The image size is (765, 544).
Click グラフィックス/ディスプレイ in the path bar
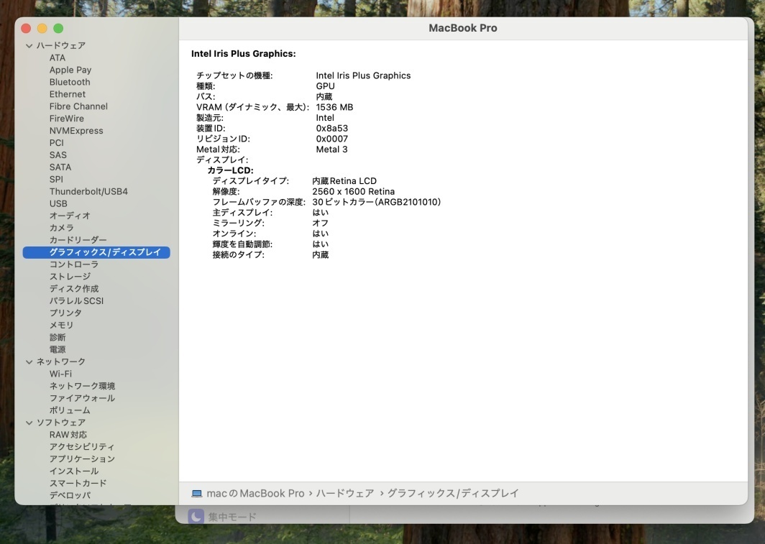(x=453, y=494)
